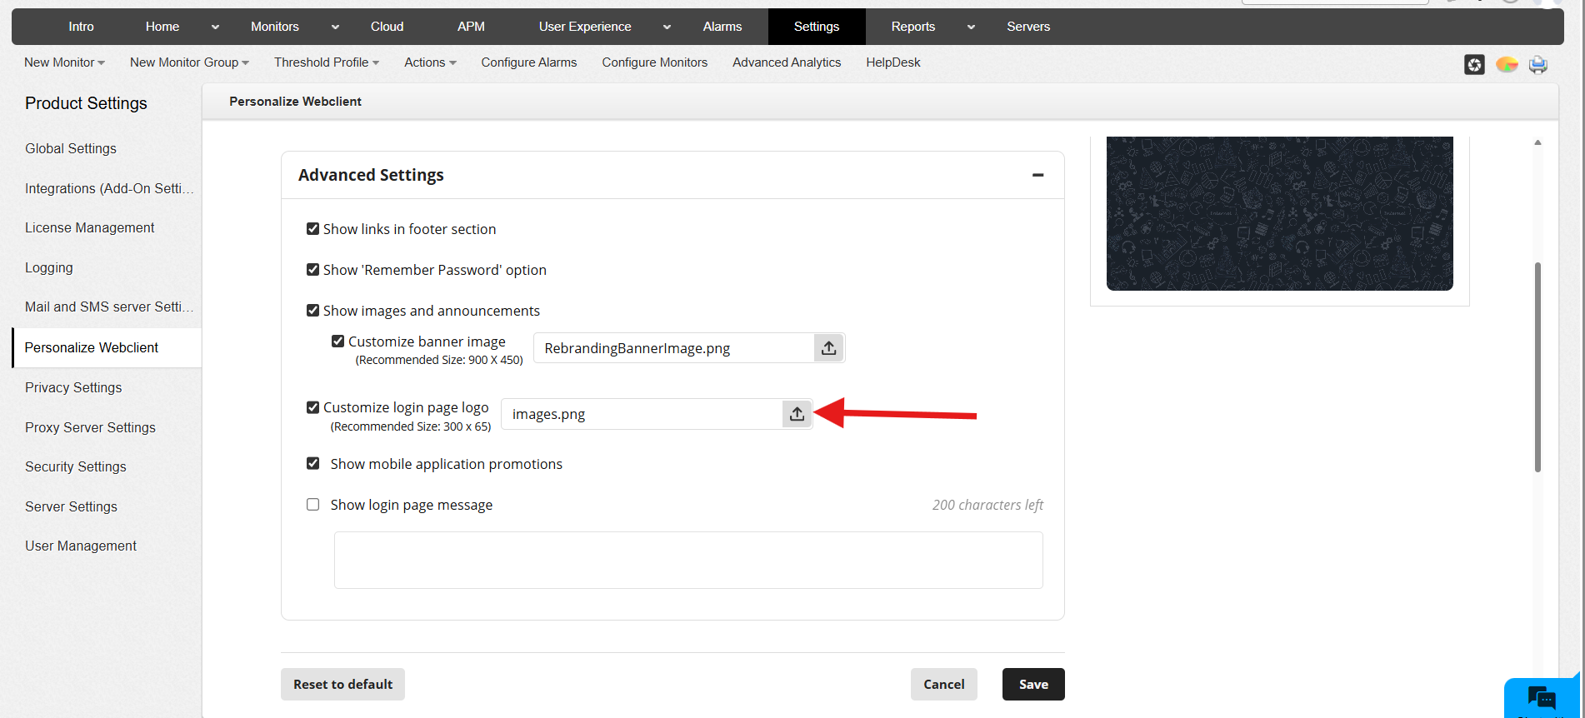This screenshot has height=718, width=1585.
Task: Click the Save button
Action: [x=1033, y=684]
